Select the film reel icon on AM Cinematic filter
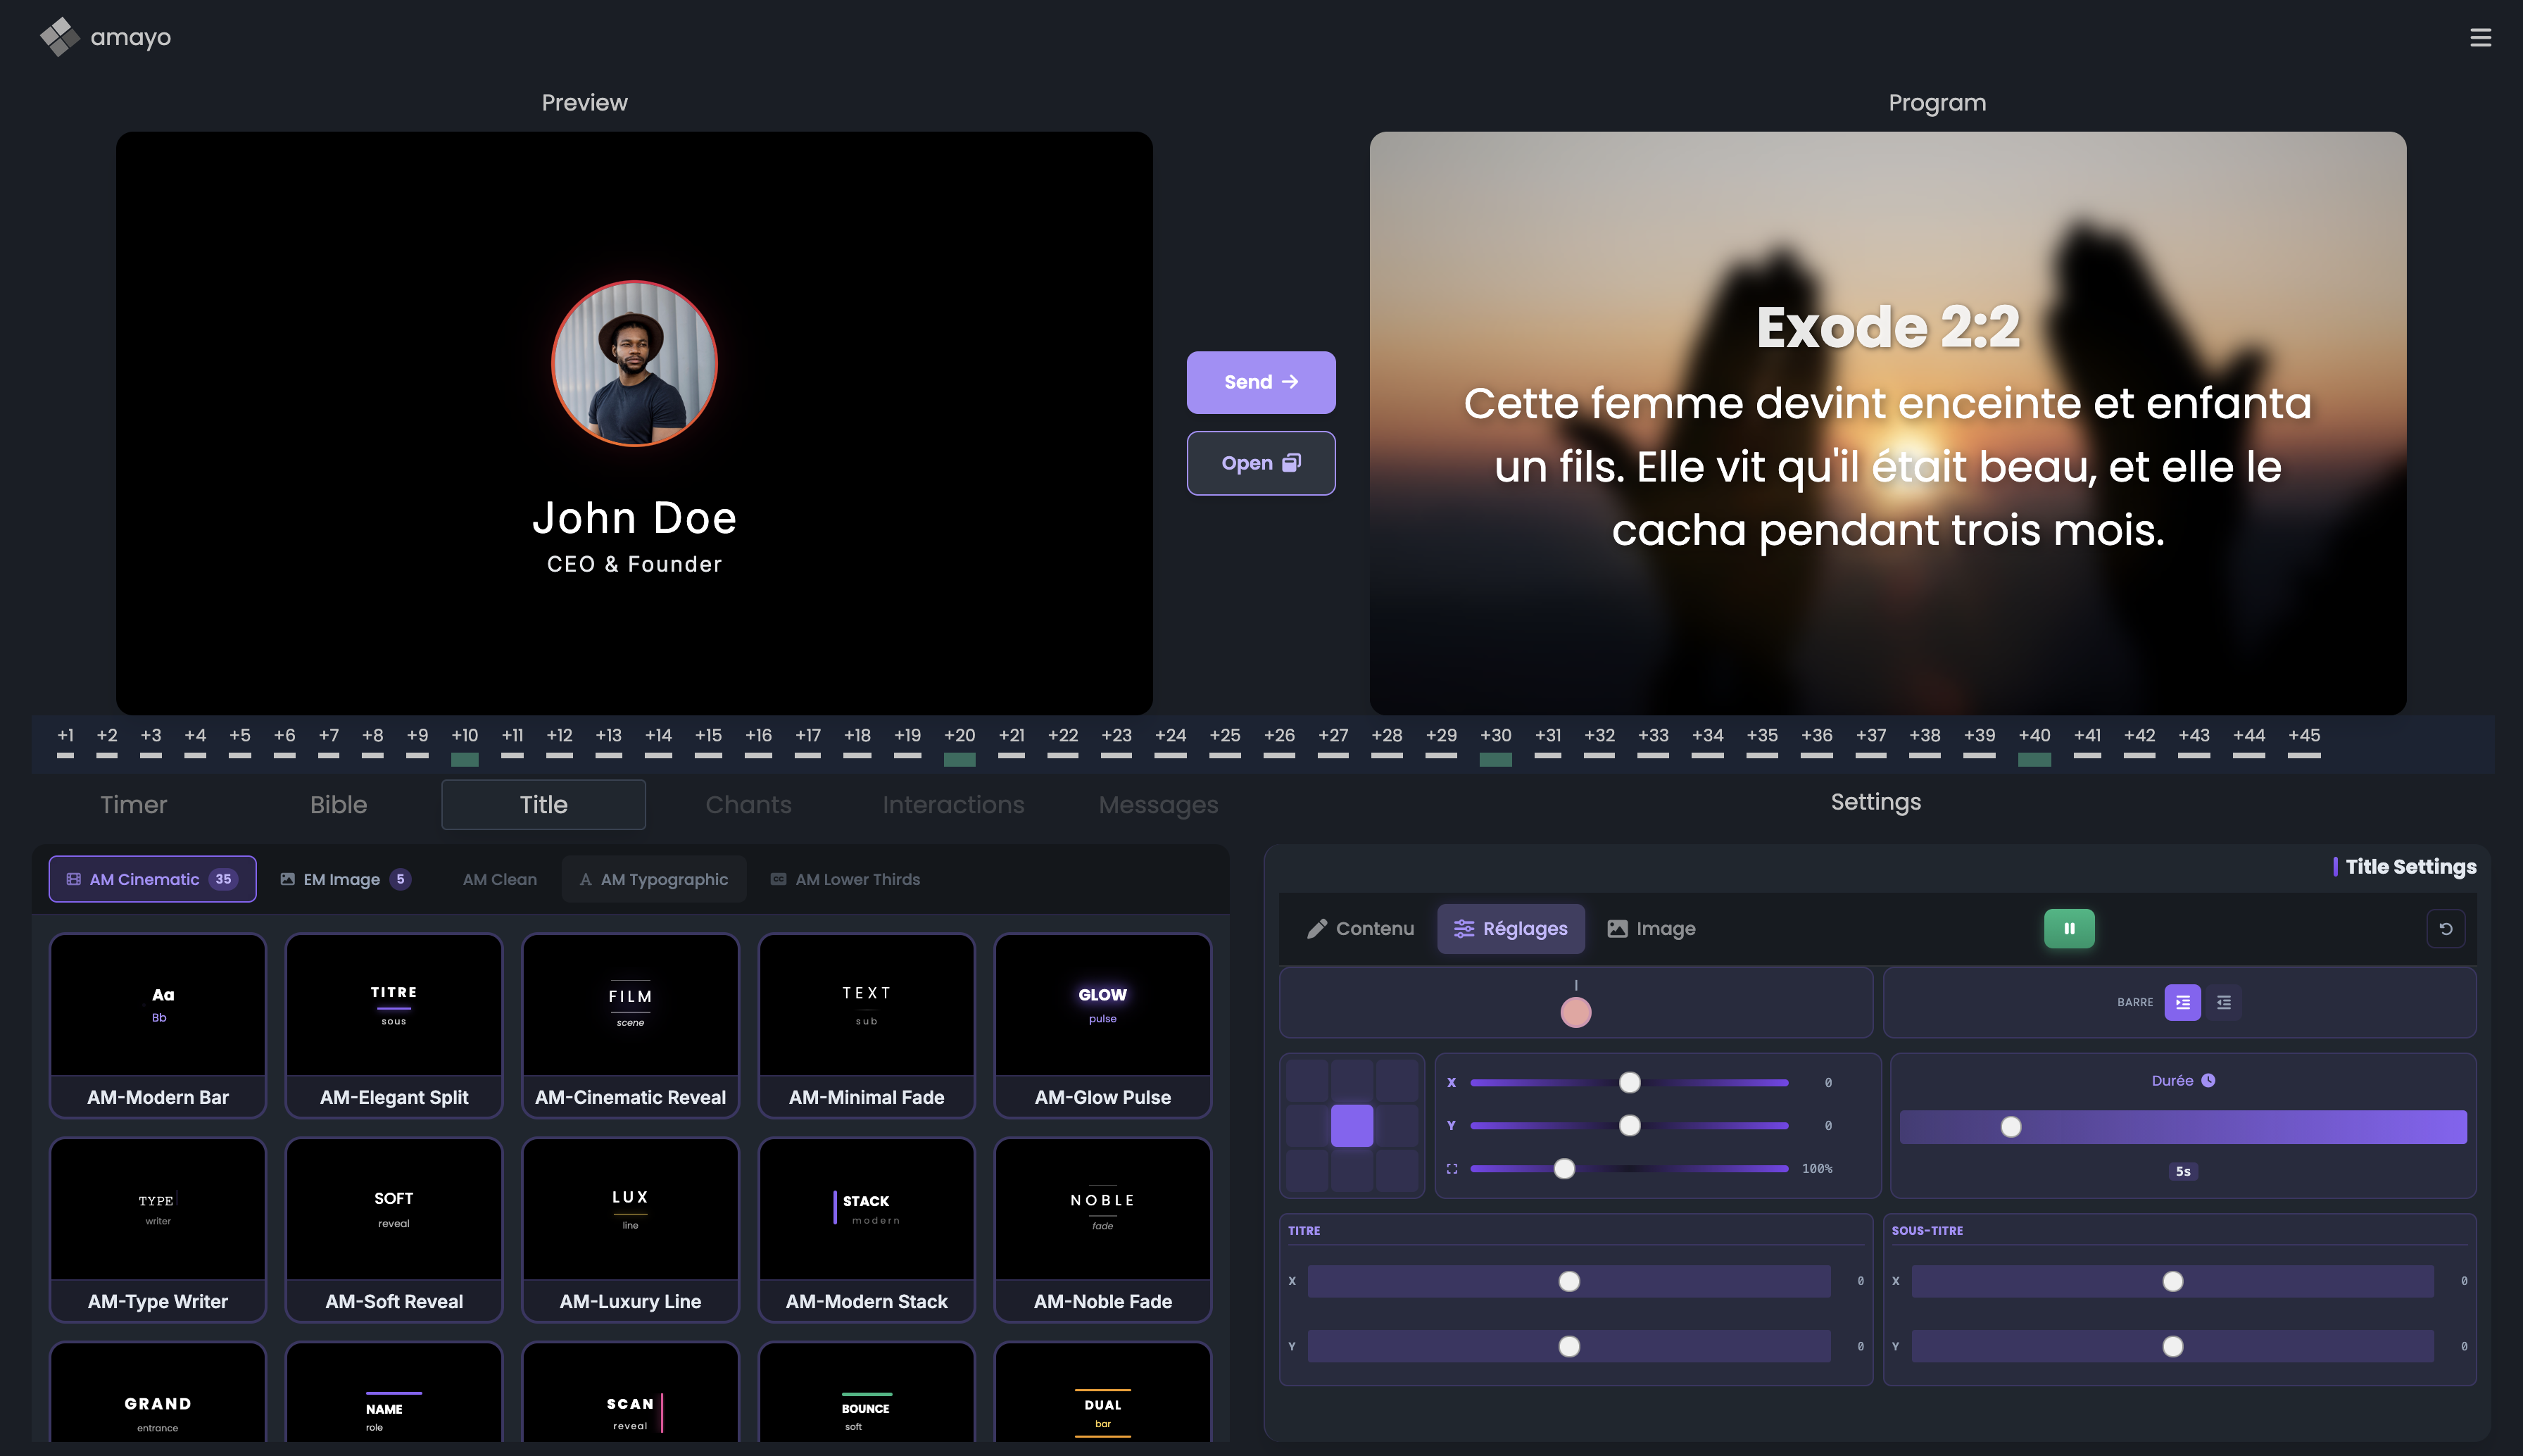 tap(73, 878)
